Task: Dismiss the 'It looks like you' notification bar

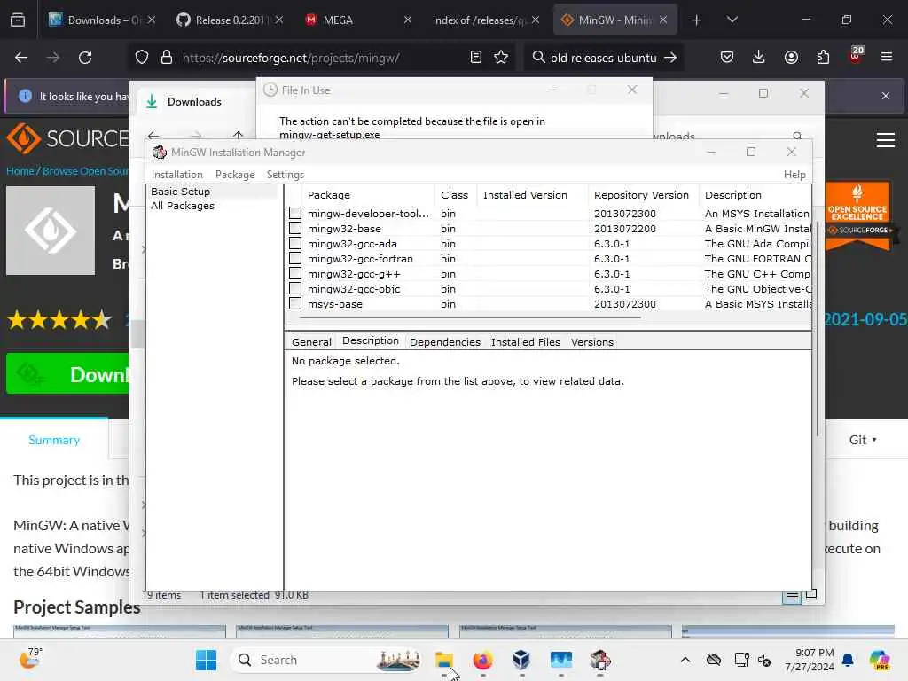Action: (x=886, y=96)
